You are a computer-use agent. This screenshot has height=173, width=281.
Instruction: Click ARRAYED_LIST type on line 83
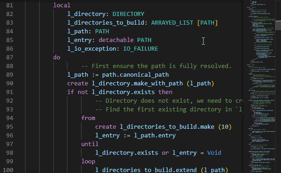pos(172,23)
